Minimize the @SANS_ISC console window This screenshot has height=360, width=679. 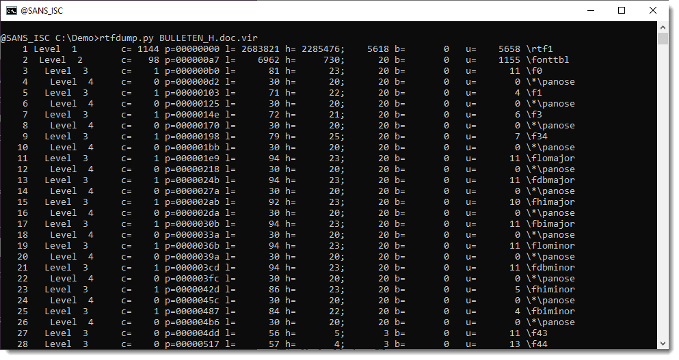pyautogui.click(x=591, y=10)
